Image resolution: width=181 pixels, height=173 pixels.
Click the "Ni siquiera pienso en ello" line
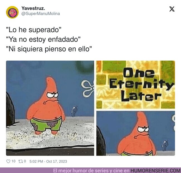[49, 49]
